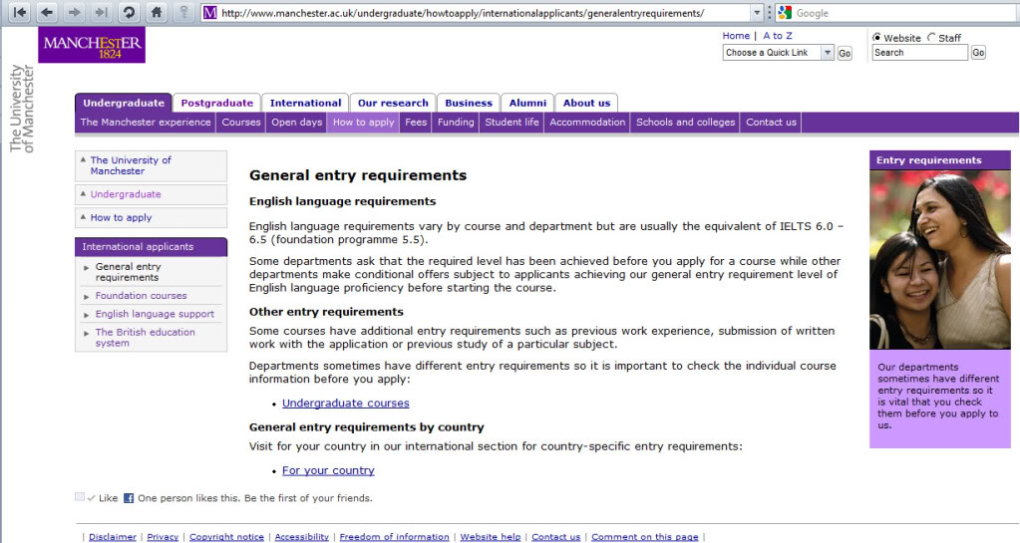Click into the browser URL address field
This screenshot has height=543, width=1020.
point(483,13)
